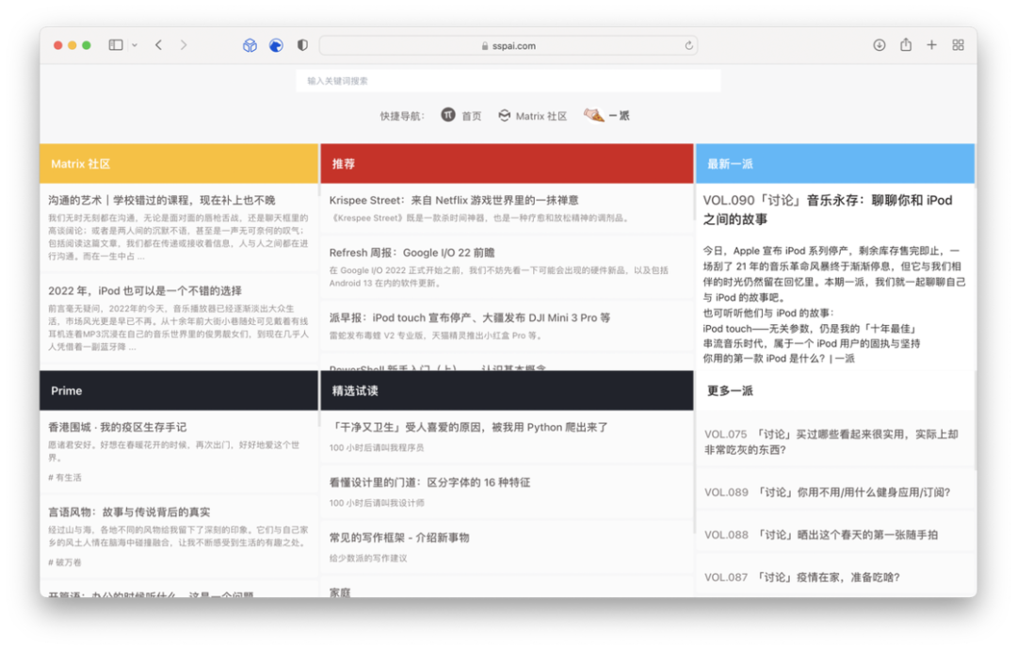Select the yellow Matrix 社区 section header

coord(179,164)
